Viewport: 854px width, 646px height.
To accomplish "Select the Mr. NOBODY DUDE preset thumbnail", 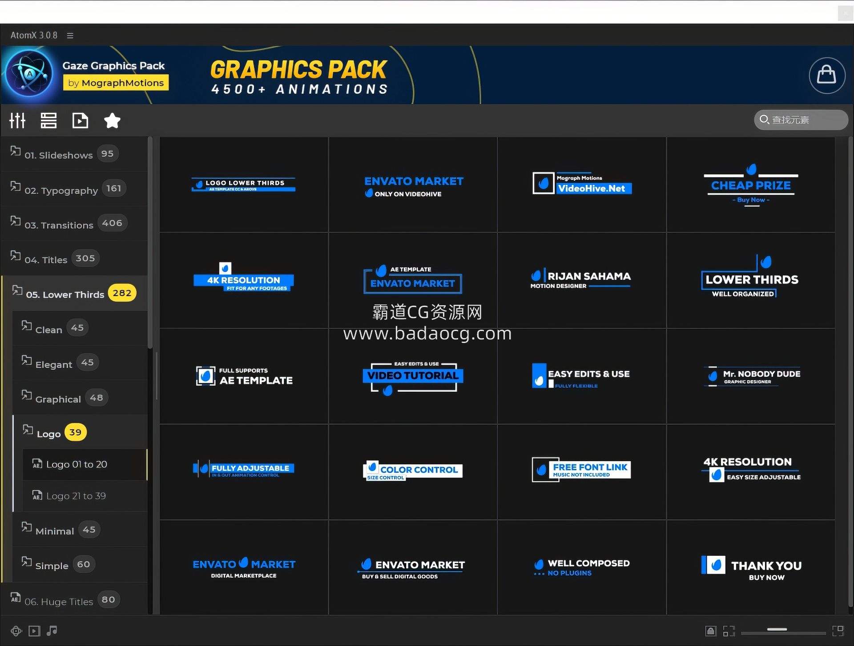I will point(751,376).
